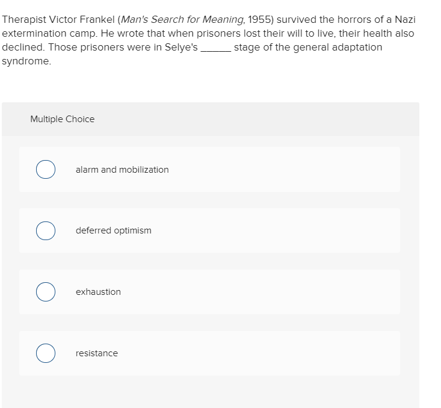Click the "deferred optimism" answer label

pyautogui.click(x=113, y=230)
